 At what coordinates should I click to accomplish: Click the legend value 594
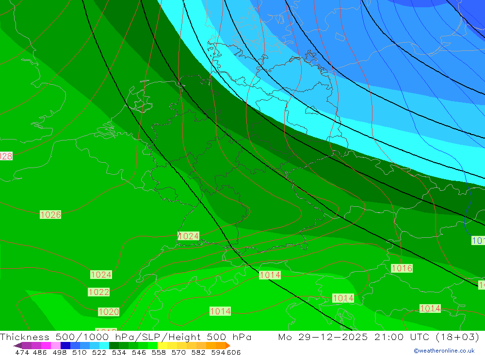[x=218, y=353]
